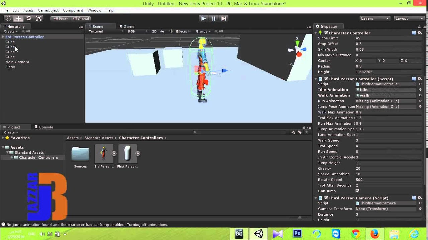
Task: Click the Inspector lock icon
Action: pyautogui.click(x=419, y=27)
